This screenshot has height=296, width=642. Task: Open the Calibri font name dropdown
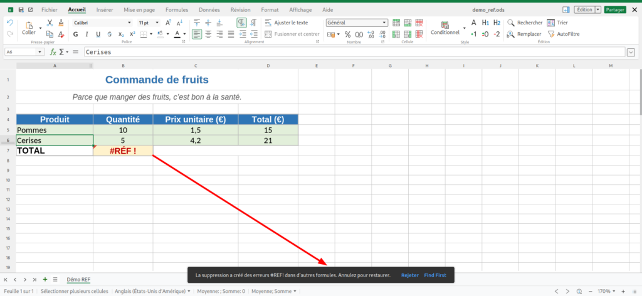tap(102, 23)
